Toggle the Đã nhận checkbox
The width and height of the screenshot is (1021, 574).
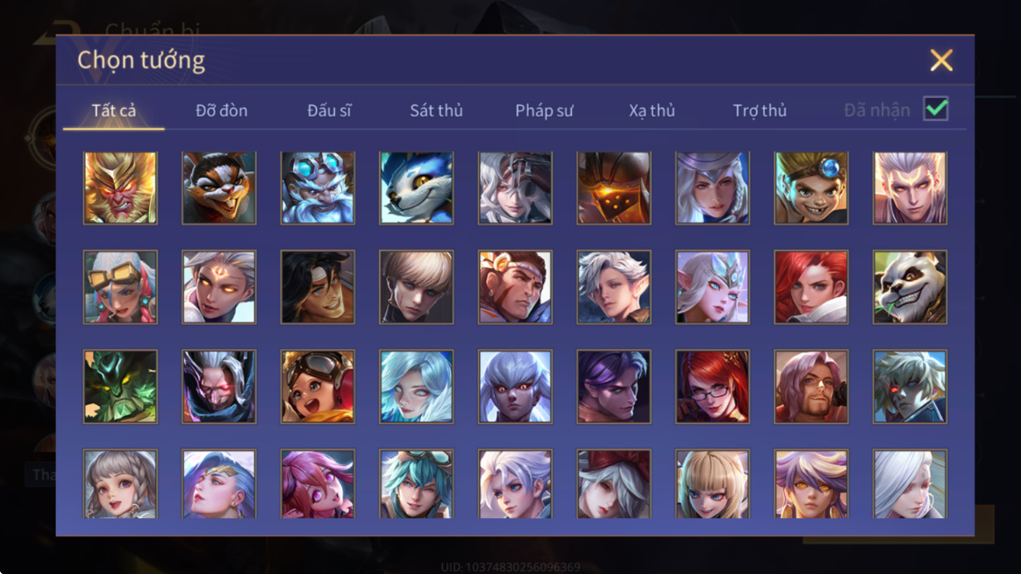click(x=936, y=109)
